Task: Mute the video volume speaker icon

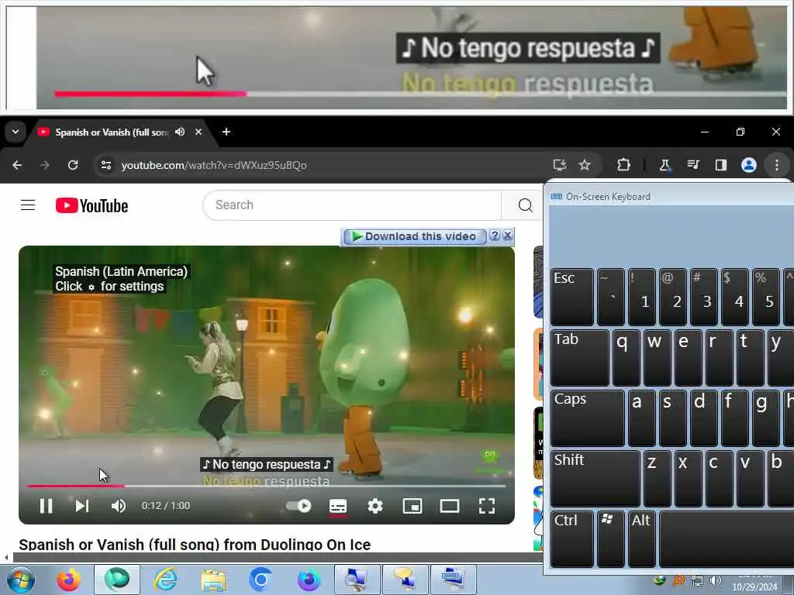Action: [x=119, y=506]
